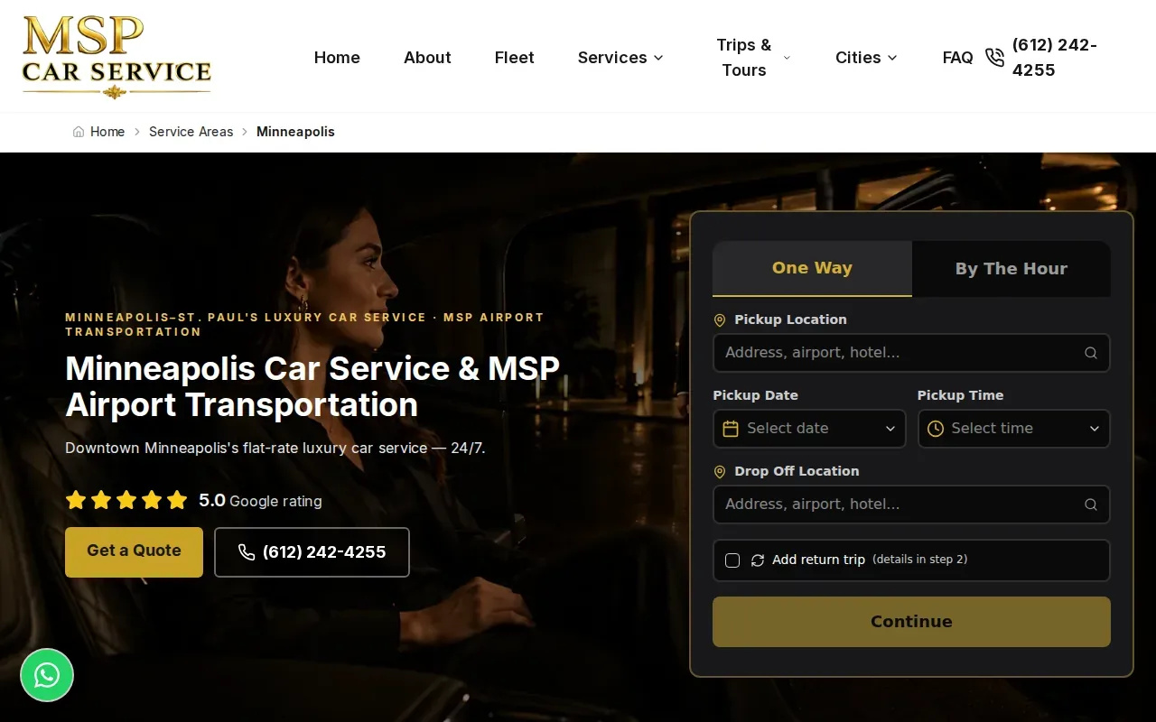Click the pin icon beside Drop Off Location label
The width and height of the screenshot is (1156, 722).
pos(720,472)
